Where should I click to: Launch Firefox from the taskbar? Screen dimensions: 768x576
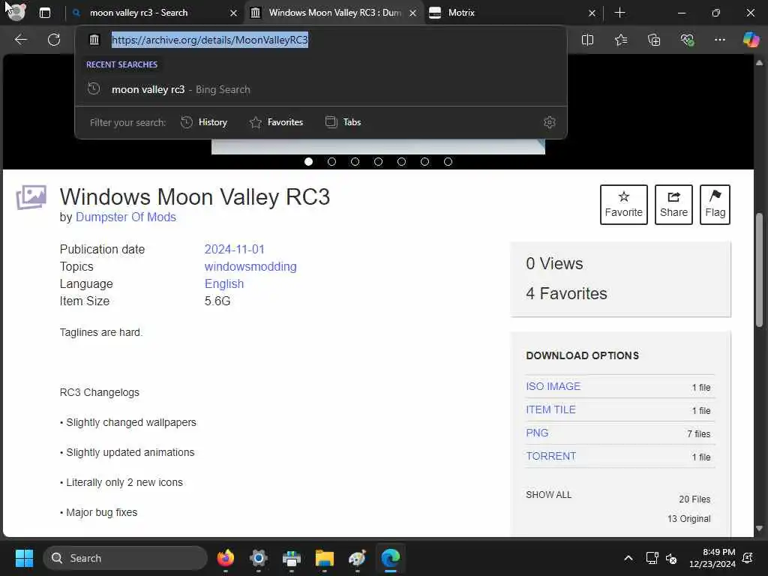tap(225, 558)
